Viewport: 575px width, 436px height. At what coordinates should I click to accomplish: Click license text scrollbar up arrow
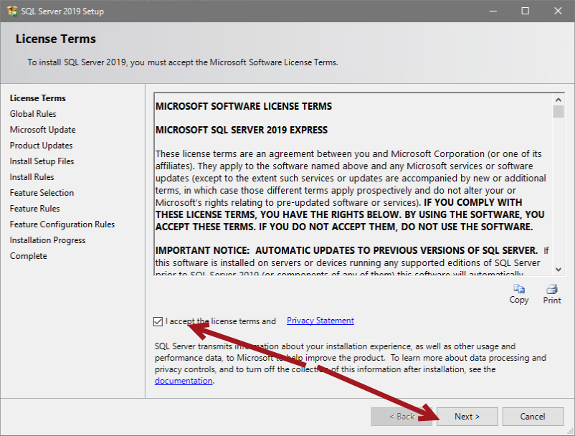tap(558, 100)
